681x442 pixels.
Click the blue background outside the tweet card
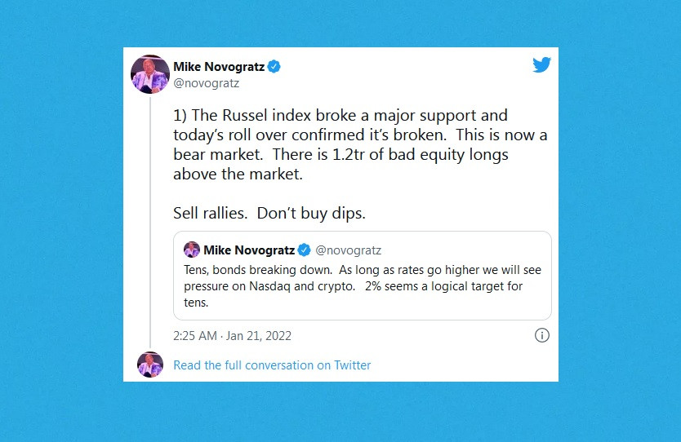[x=60, y=217]
